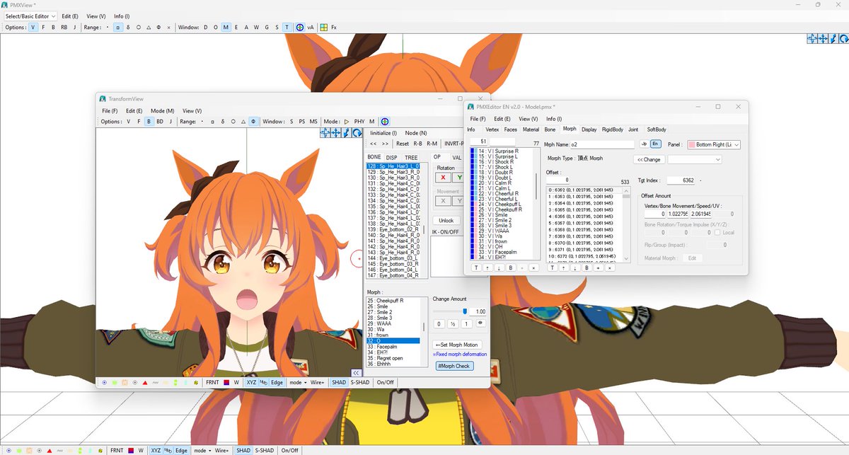
Task: Click the Unlock button
Action: point(446,220)
